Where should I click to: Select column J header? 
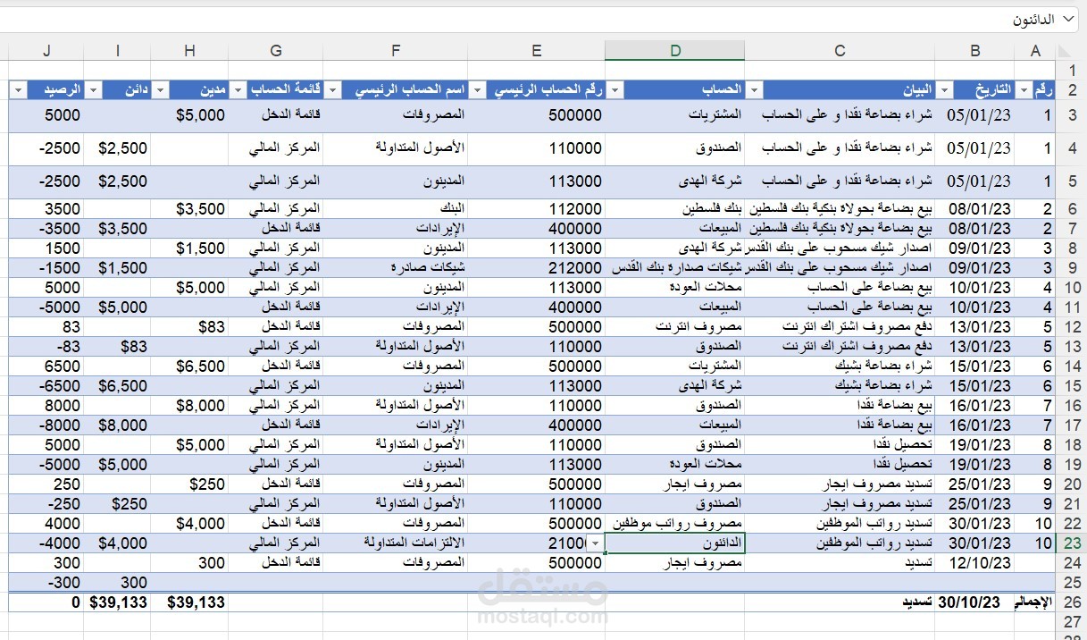(x=46, y=51)
